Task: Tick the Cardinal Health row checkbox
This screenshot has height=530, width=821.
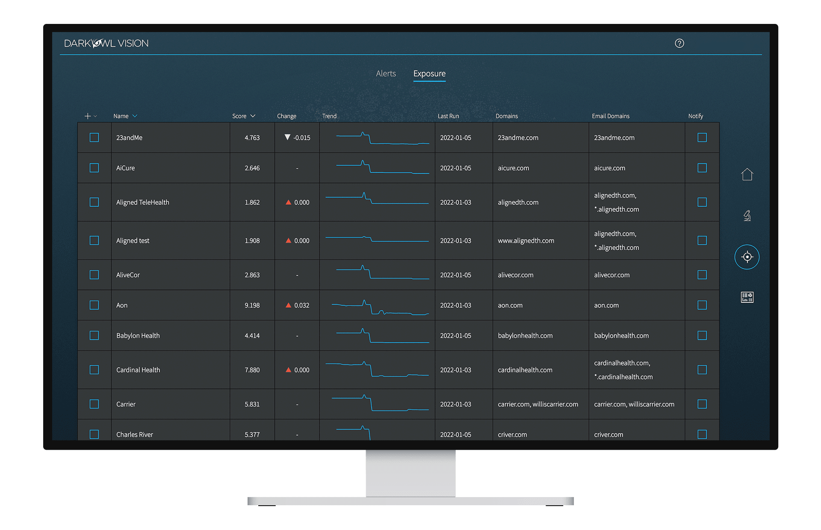Action: coord(94,370)
